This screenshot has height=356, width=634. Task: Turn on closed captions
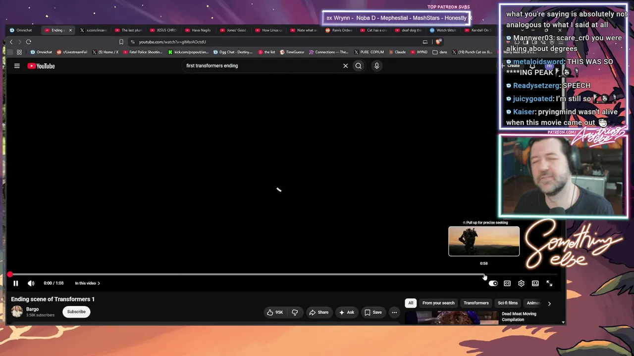coord(507,283)
